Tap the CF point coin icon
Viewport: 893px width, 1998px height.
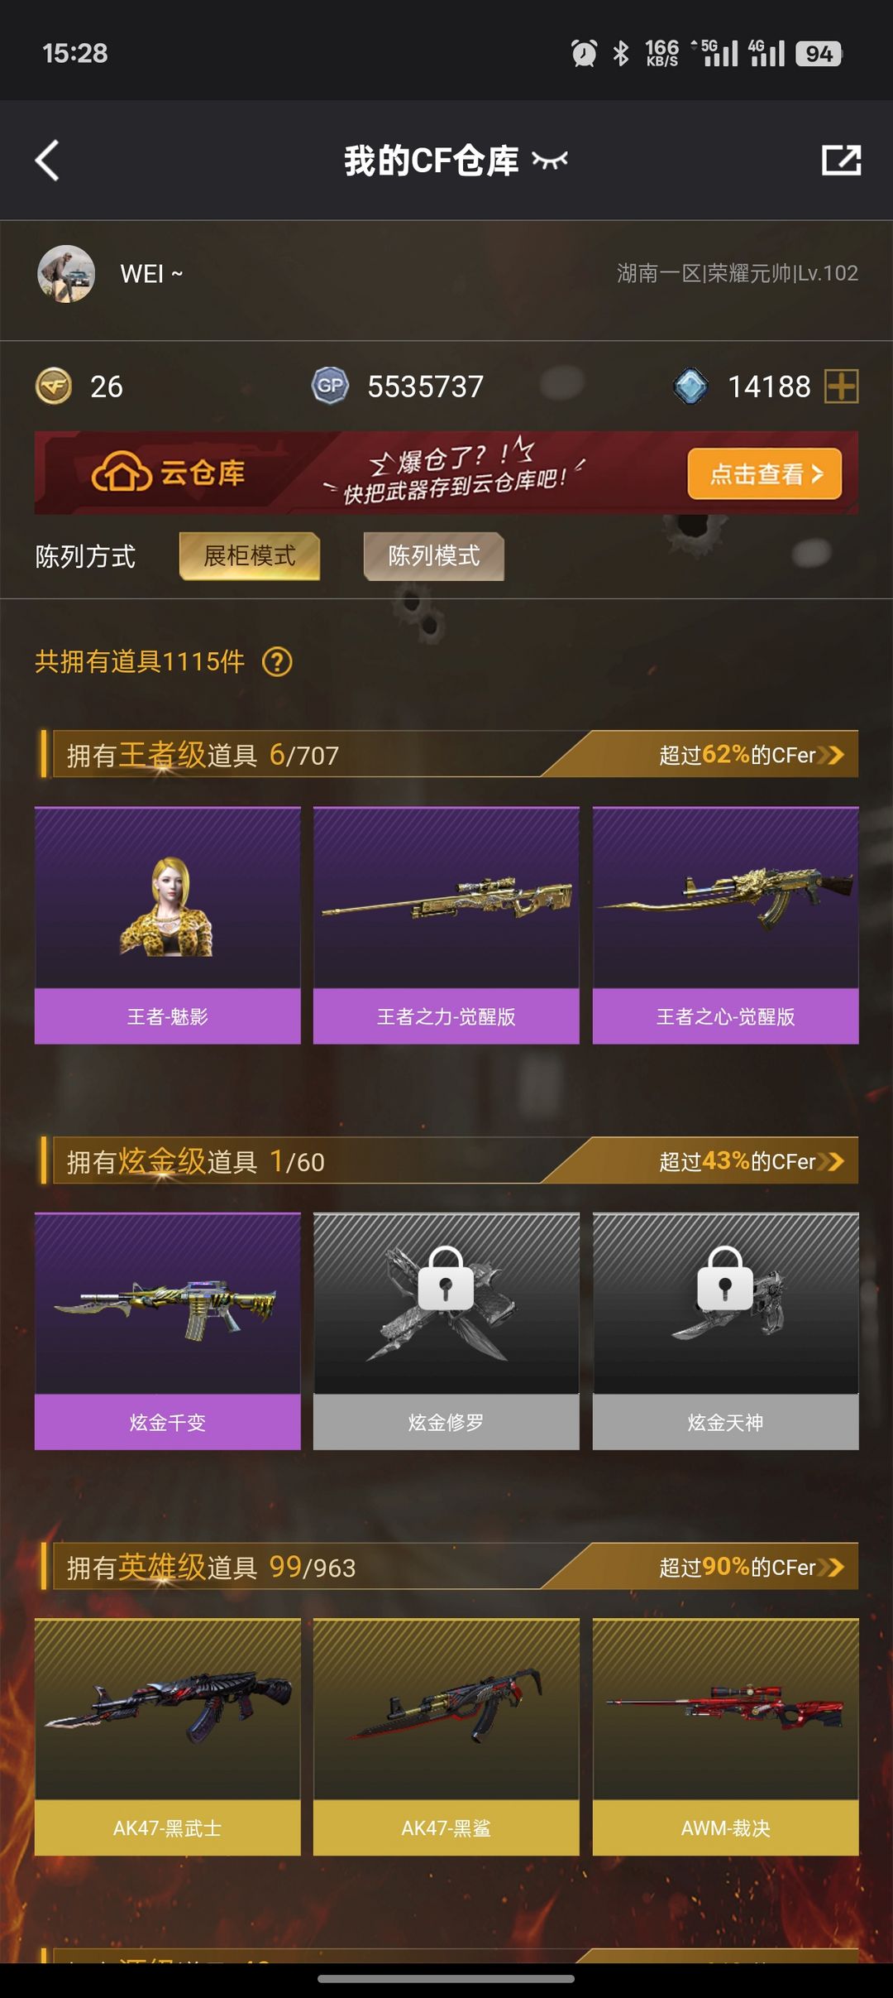coord(54,387)
